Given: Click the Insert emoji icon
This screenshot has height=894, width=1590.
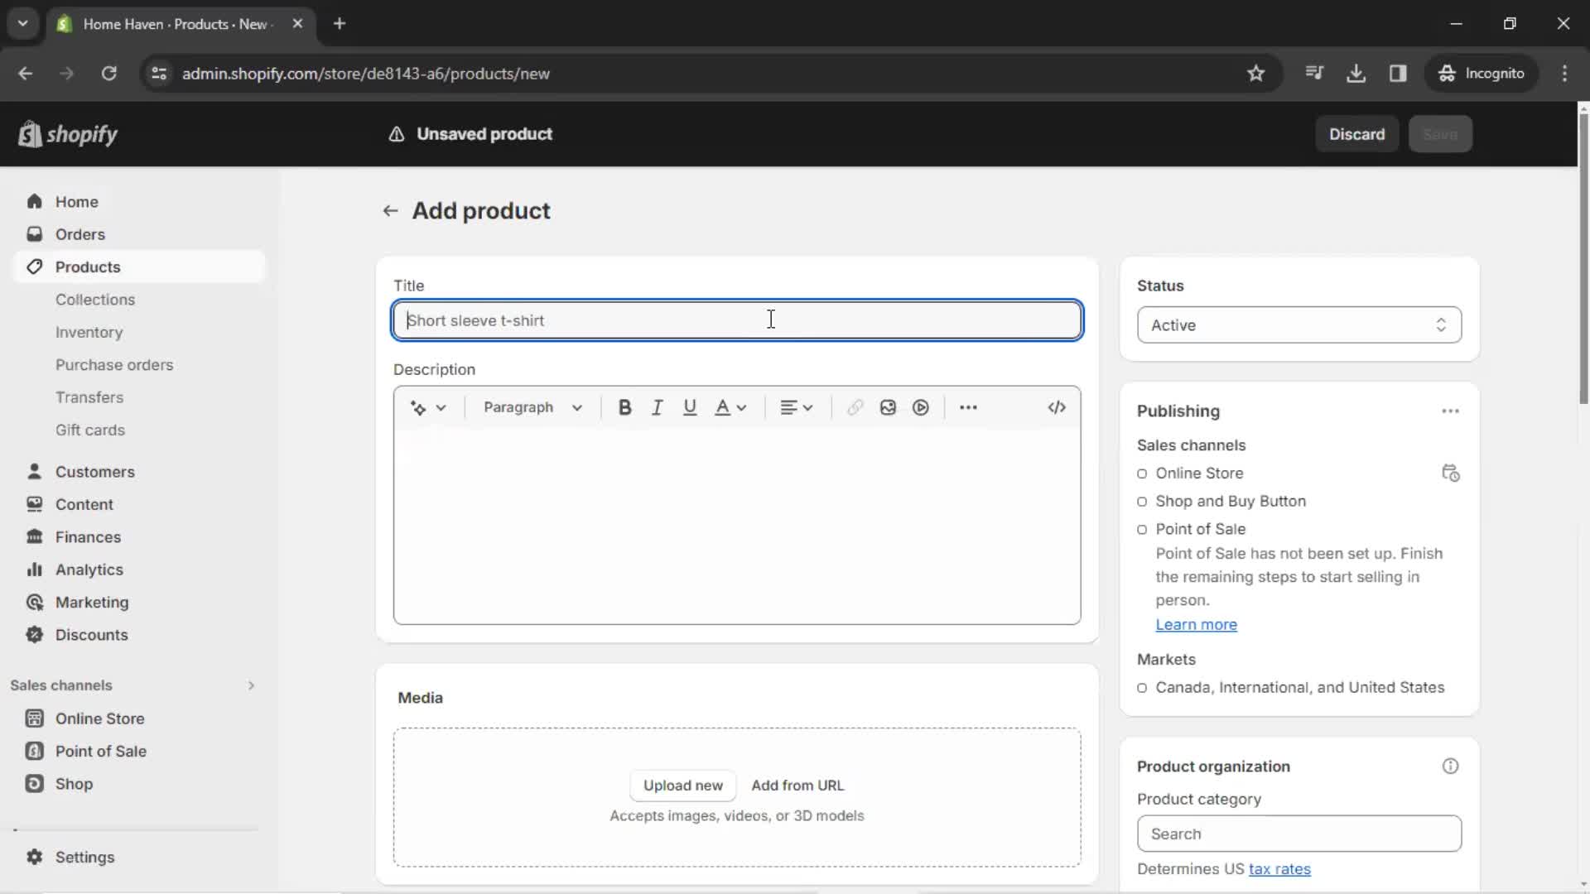Looking at the screenshot, I should click(x=888, y=407).
